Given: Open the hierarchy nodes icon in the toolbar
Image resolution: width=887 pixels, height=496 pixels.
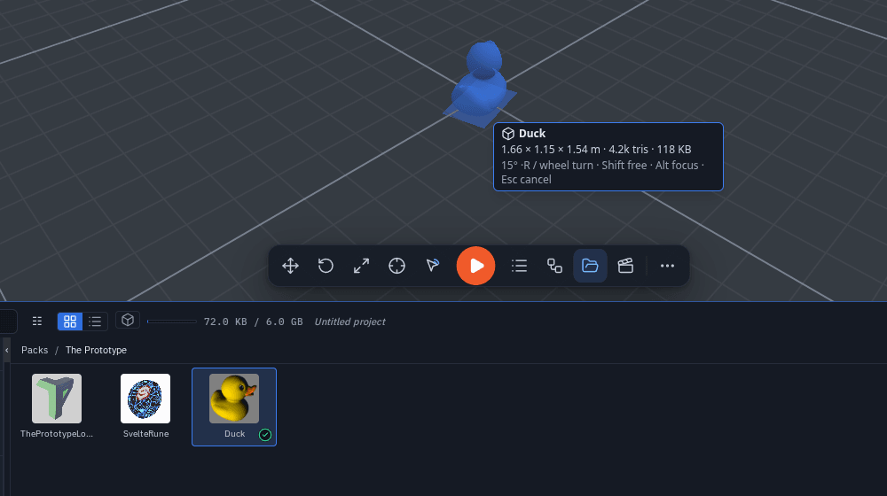Looking at the screenshot, I should (554, 266).
